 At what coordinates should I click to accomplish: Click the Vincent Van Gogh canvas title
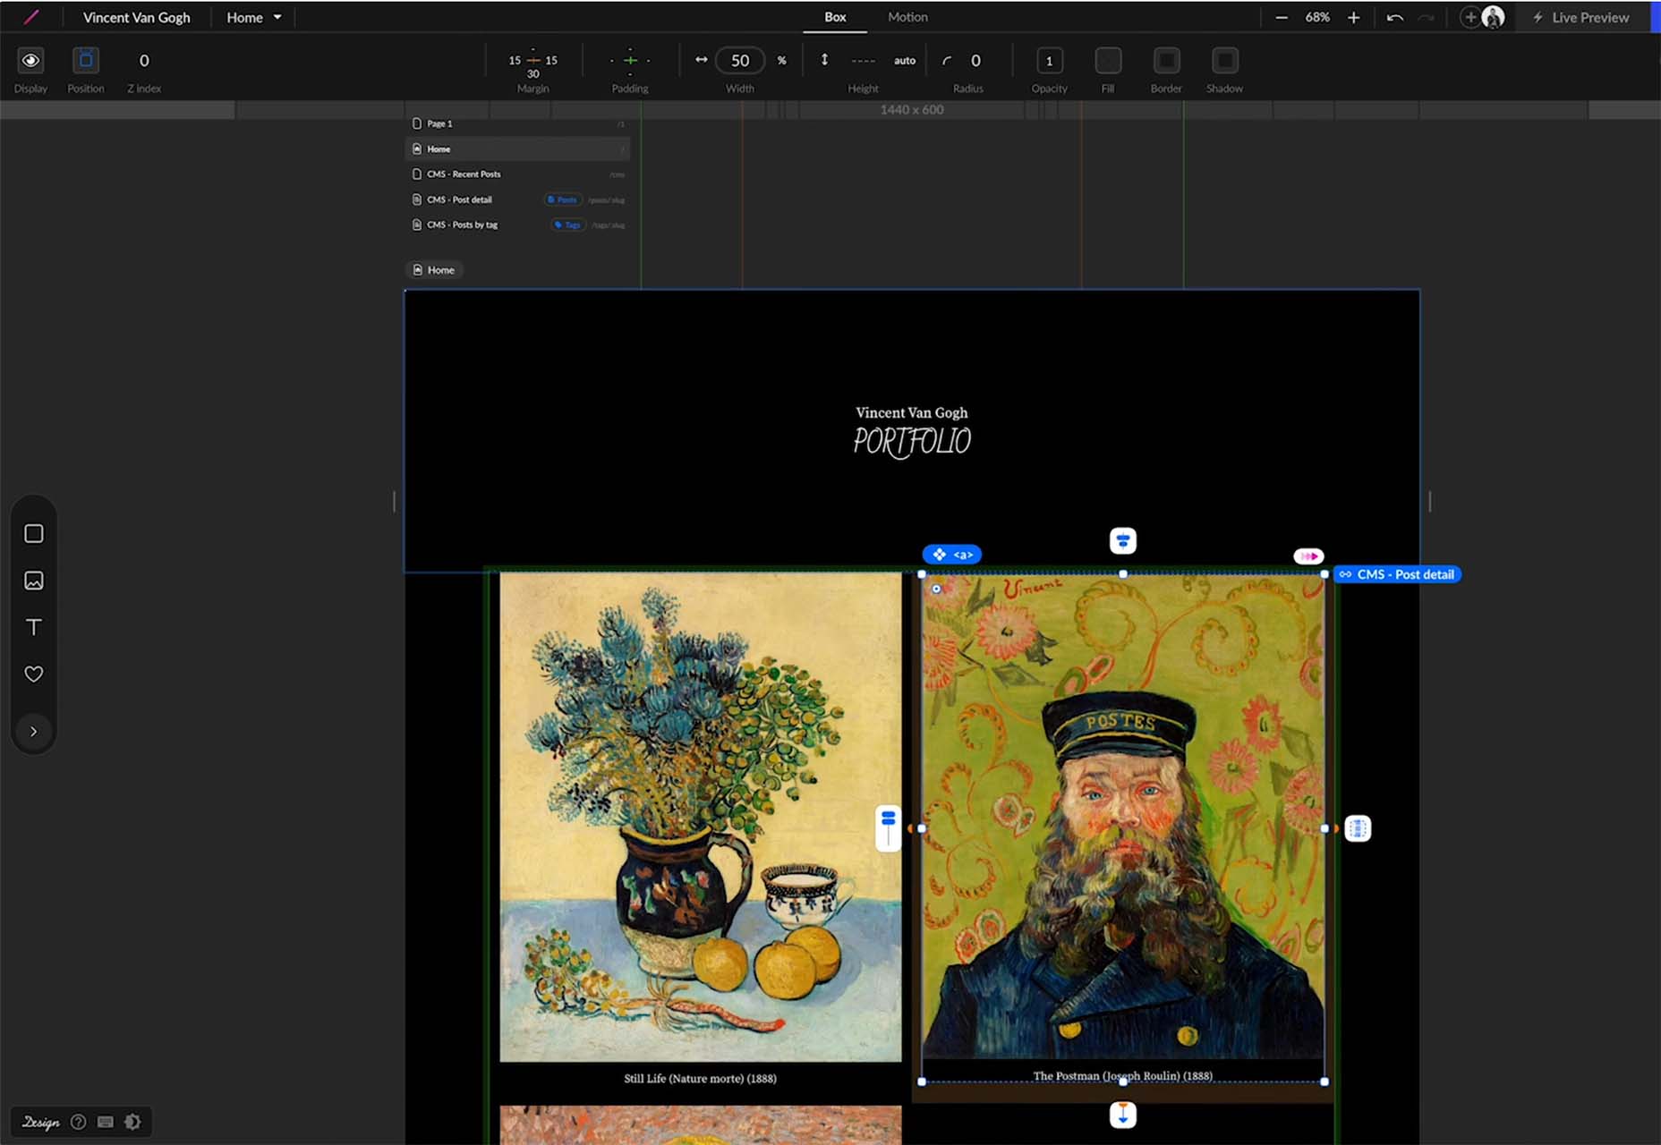click(x=912, y=412)
